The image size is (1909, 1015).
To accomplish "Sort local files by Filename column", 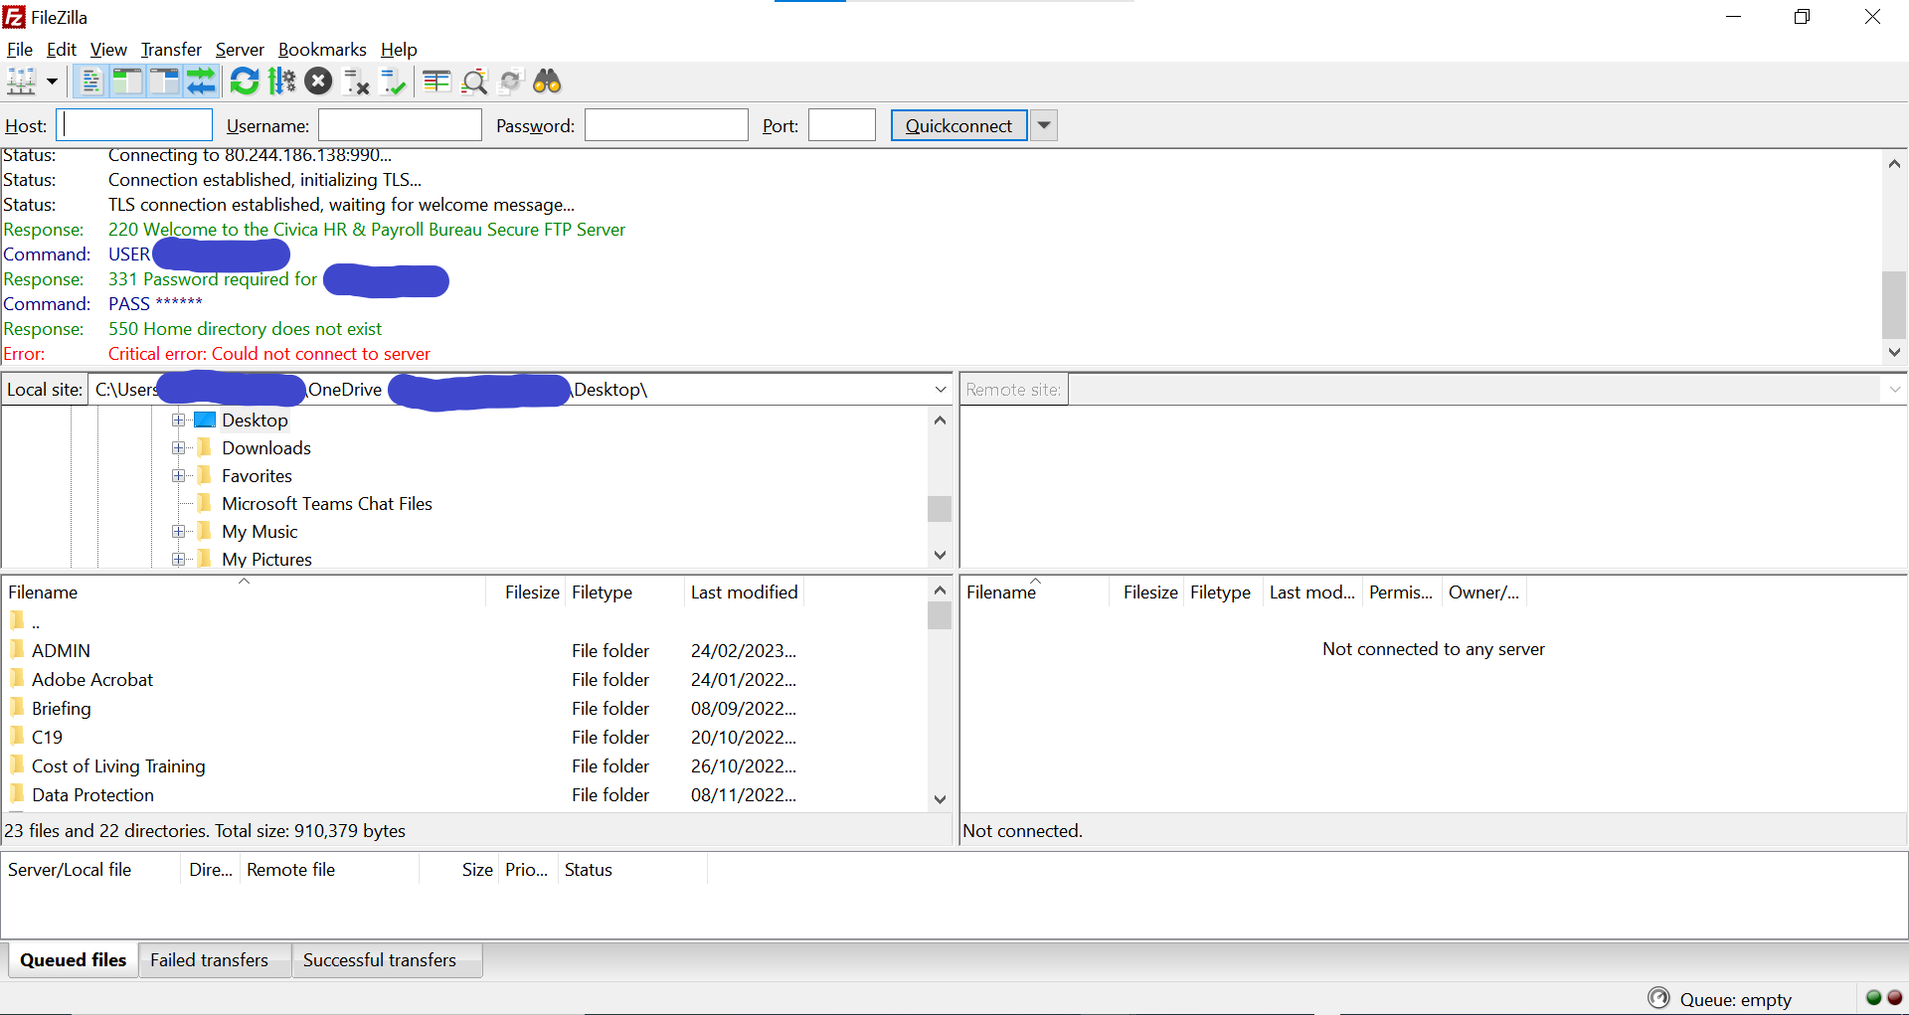I will tap(244, 592).
